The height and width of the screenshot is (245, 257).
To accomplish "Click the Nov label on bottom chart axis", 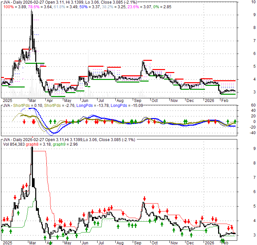I will [174, 243].
